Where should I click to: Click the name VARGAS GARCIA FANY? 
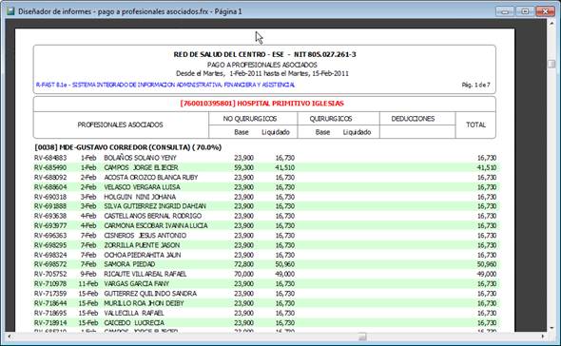[x=136, y=284]
